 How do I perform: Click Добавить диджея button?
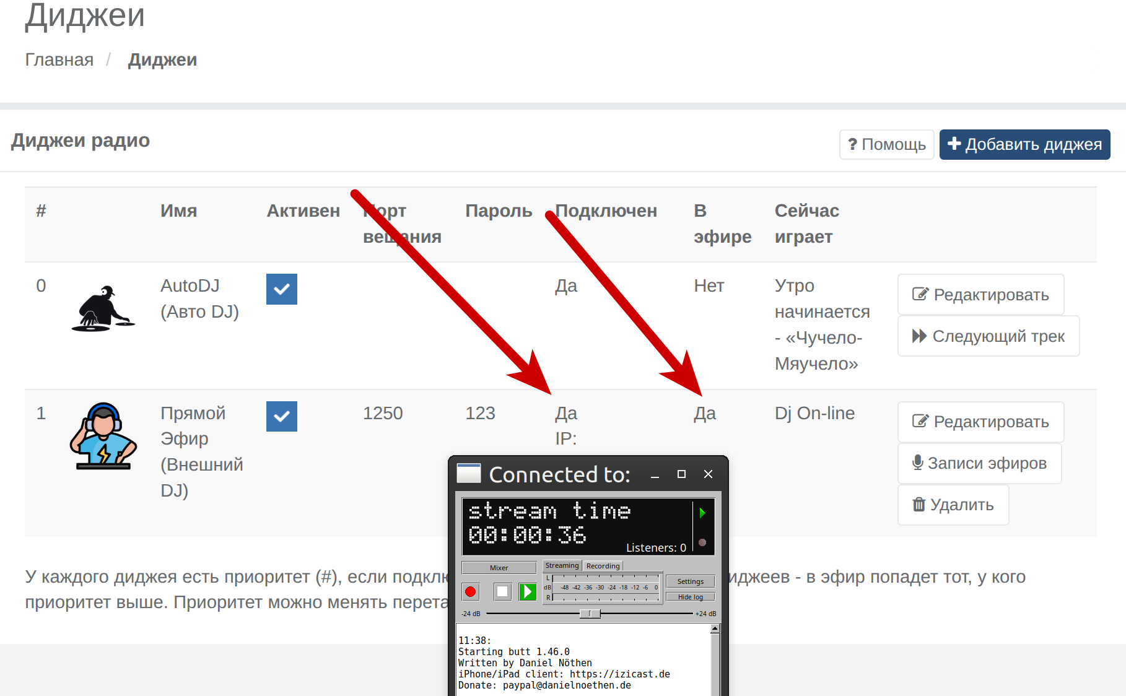click(x=1024, y=144)
